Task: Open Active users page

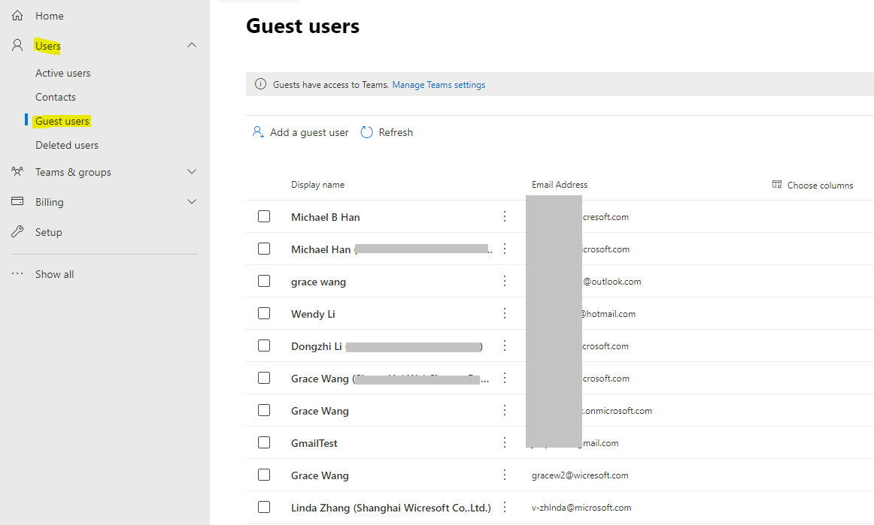Action: click(63, 73)
